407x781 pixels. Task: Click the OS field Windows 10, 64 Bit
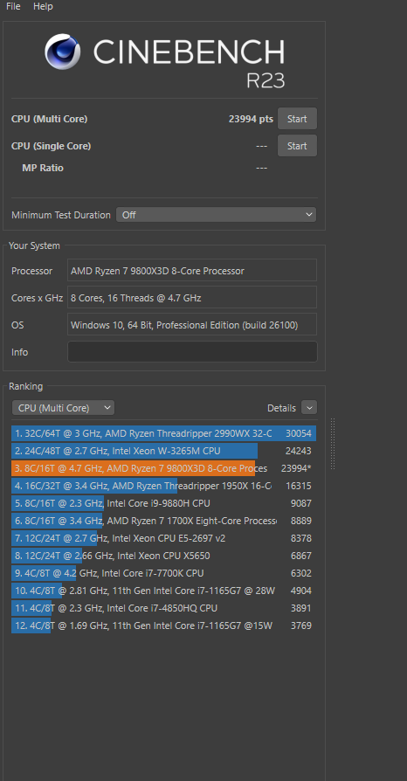point(192,325)
